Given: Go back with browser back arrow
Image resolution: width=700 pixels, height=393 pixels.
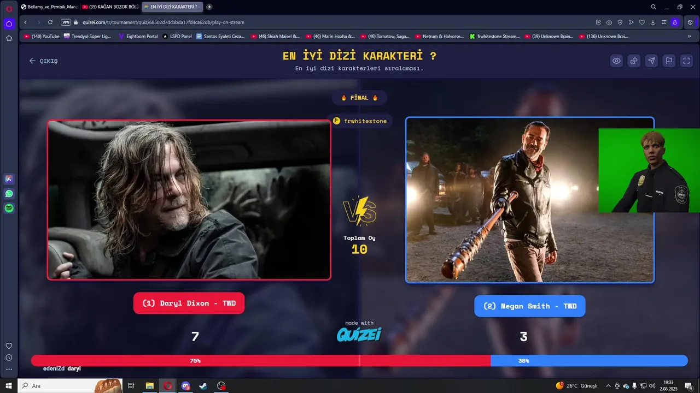Looking at the screenshot, I should (25, 22).
